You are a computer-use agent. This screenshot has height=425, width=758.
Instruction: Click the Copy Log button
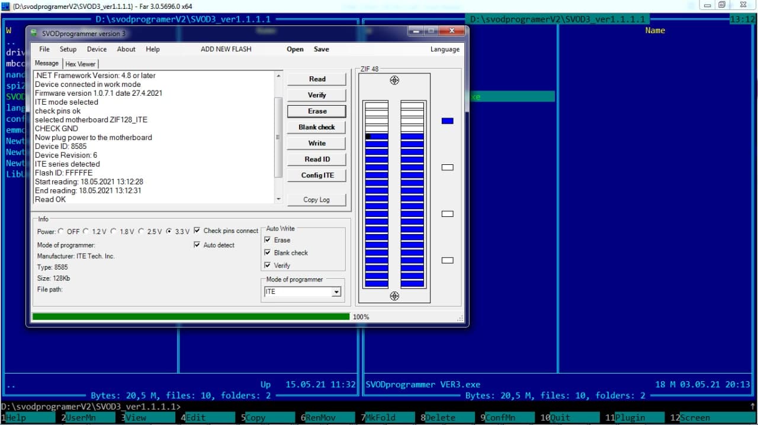coord(316,200)
